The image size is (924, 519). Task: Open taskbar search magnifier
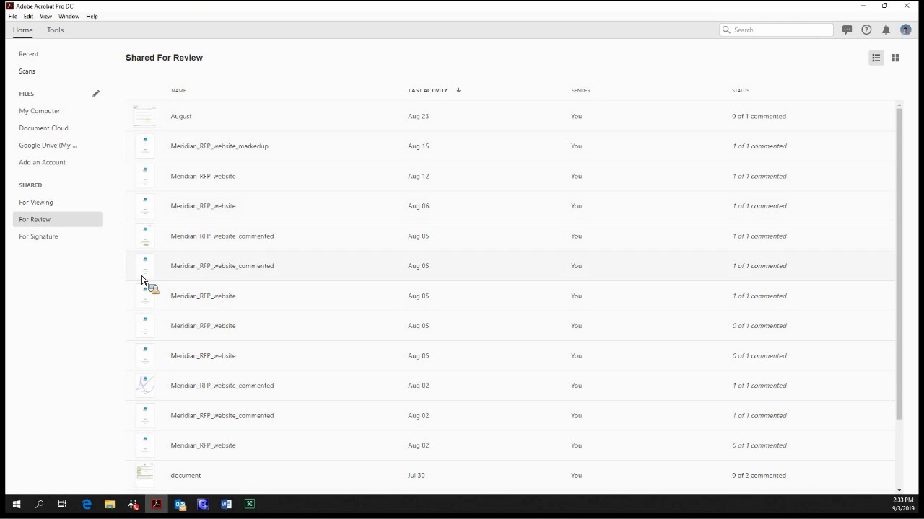[40, 505]
